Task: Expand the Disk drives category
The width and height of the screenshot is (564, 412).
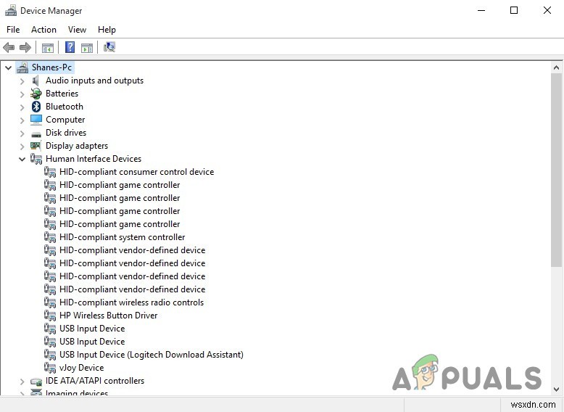Action: (22, 133)
